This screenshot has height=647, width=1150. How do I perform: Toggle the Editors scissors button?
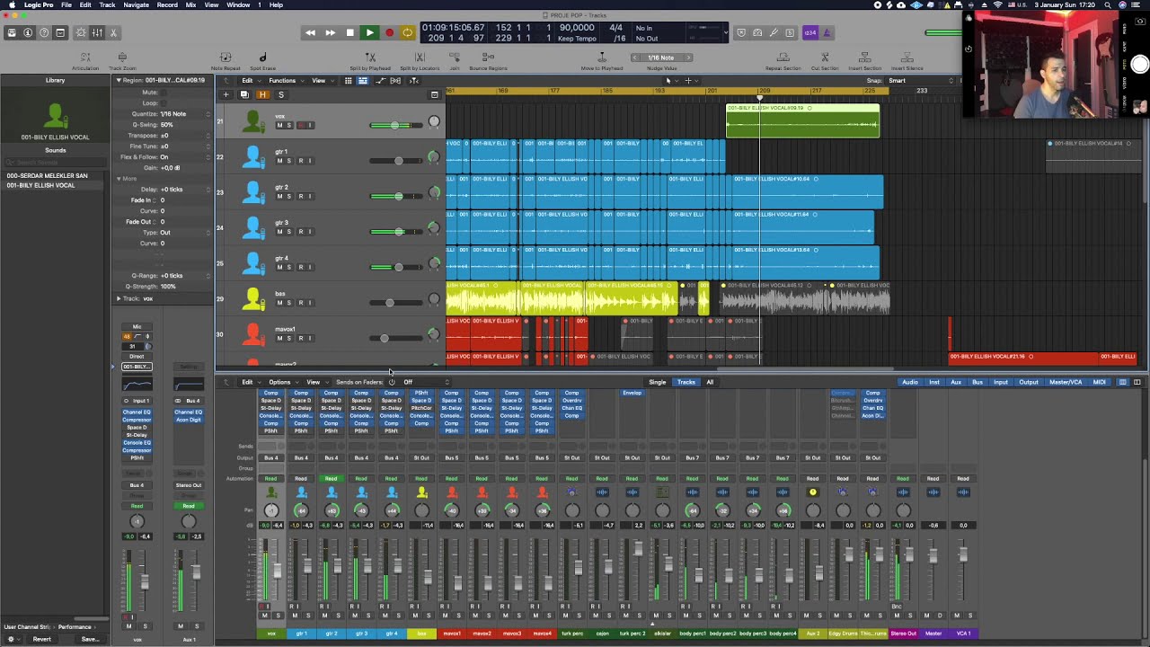coord(114,33)
